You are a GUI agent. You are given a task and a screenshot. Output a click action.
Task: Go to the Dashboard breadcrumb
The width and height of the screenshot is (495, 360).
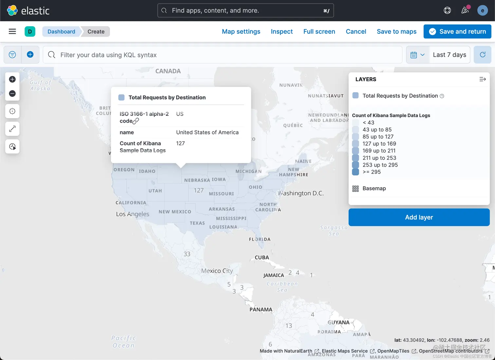61,31
